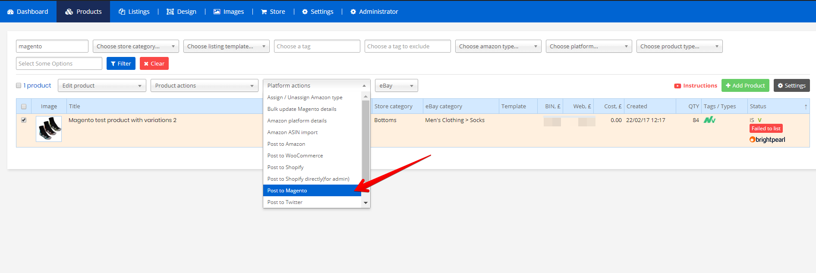Sort by the Status column header
The width and height of the screenshot is (816, 273).
(x=778, y=107)
